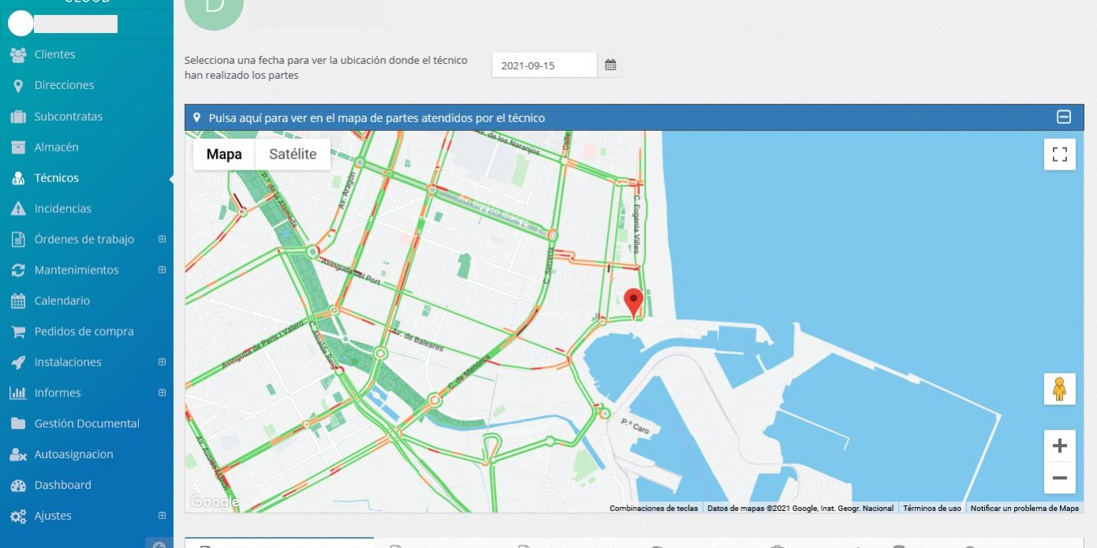This screenshot has height=548, width=1097.
Task: Open the Direcciones section via its pin icon
Action: click(x=18, y=85)
